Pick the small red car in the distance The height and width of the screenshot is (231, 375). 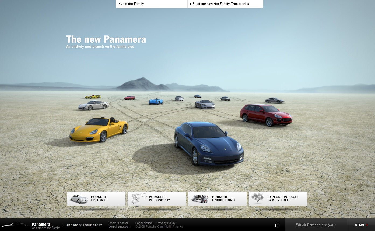[130, 98]
